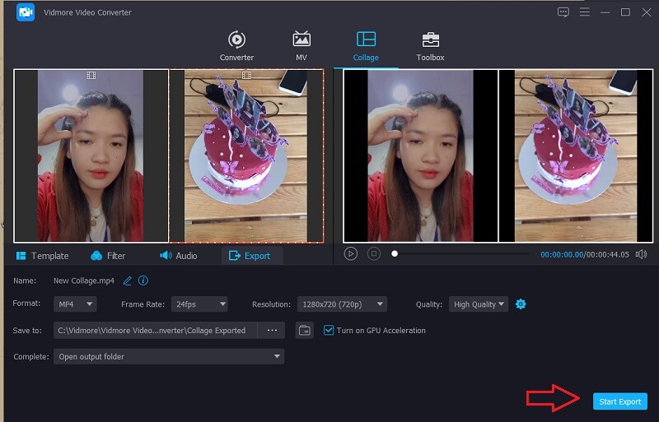Open the hamburger menu in title bar
The height and width of the screenshot is (422, 659).
[x=586, y=12]
